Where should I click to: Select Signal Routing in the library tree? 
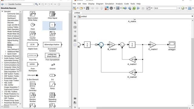click(13, 40)
